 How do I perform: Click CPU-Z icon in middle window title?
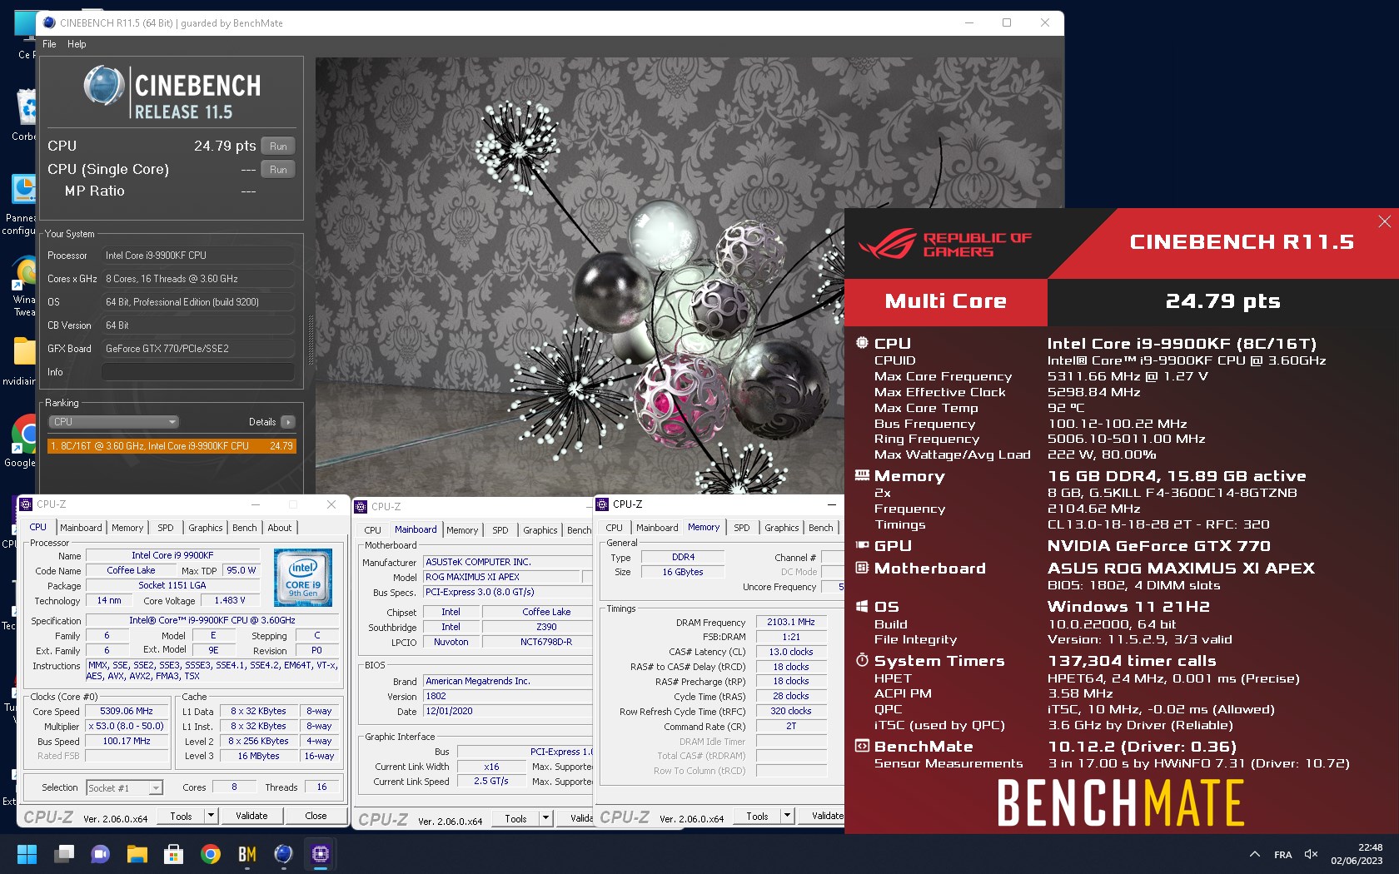click(361, 506)
